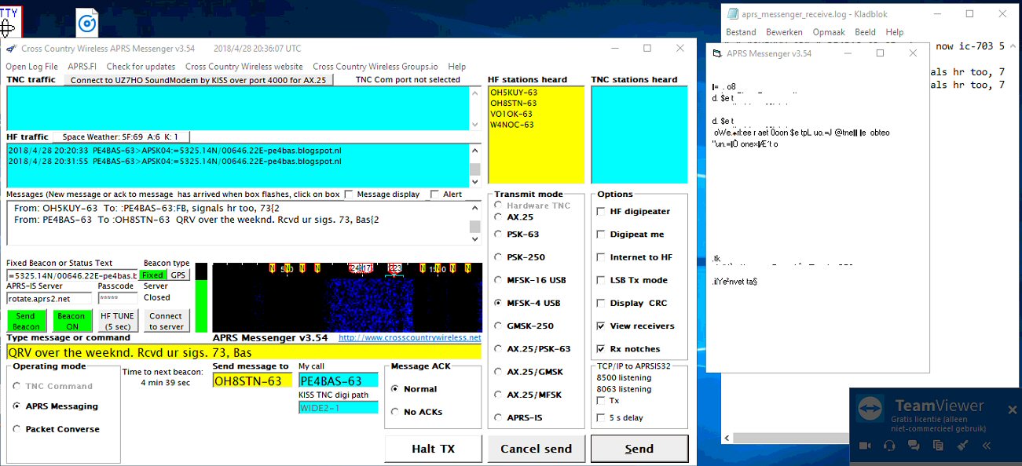Click APRS Messenger main window title icon
This screenshot has width=1022, height=466.
12,49
